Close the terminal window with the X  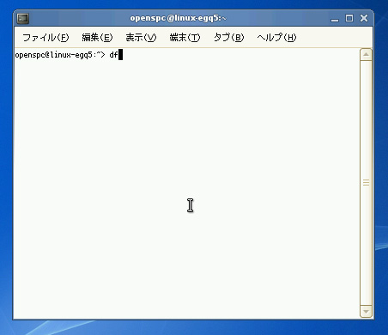coord(364,18)
